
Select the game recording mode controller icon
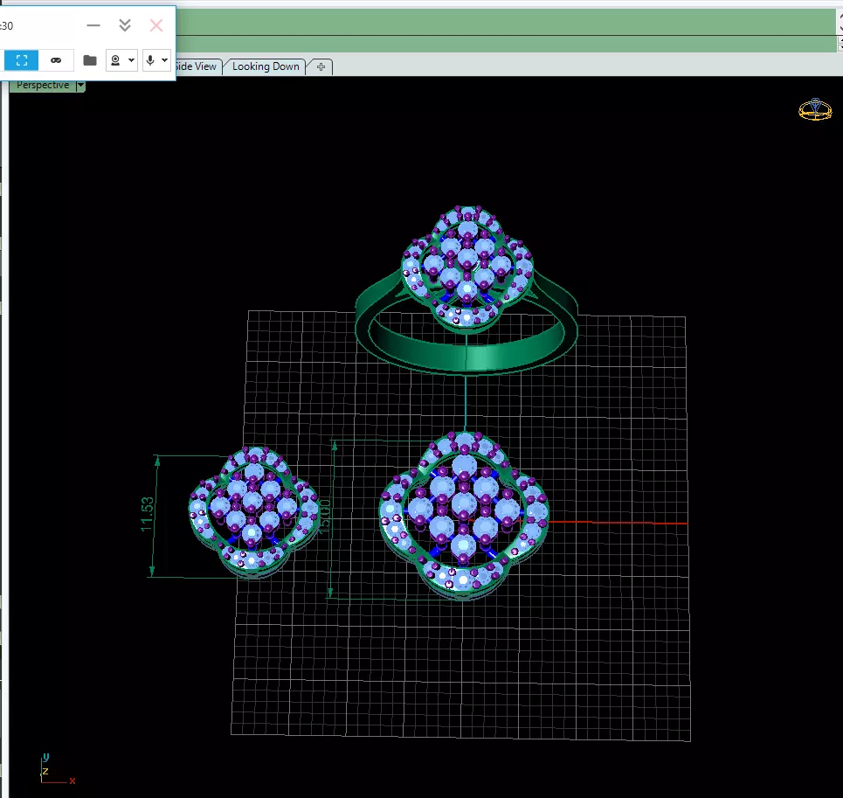tap(56, 60)
